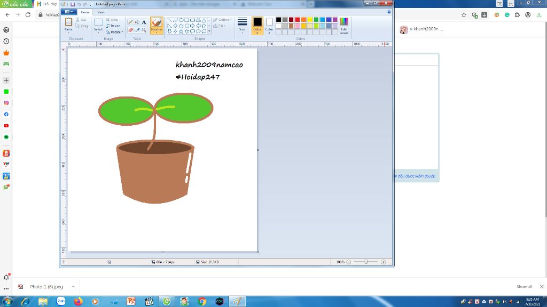Image resolution: width=547 pixels, height=307 pixels.
Task: Open download options chevron for Photo-1 (6).jpeg
Action: 73,286
